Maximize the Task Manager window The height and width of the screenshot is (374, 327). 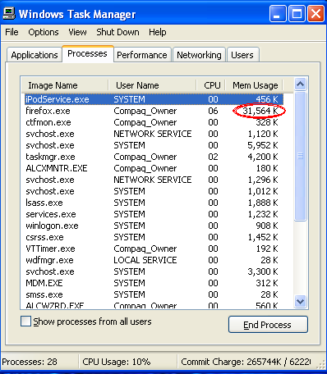[297, 14]
